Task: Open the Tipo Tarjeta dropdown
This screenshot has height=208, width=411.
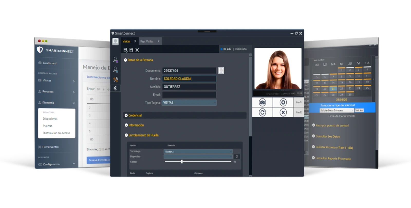Action: (x=189, y=102)
